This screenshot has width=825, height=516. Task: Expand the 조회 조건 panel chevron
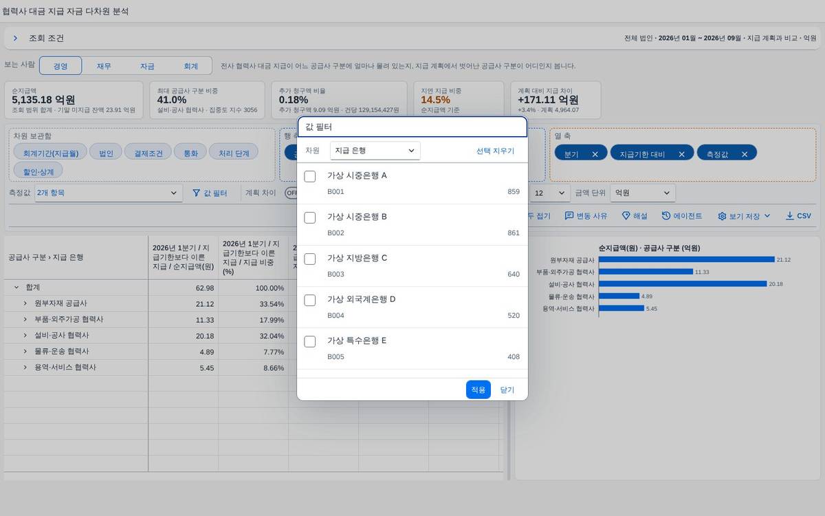[15, 39]
